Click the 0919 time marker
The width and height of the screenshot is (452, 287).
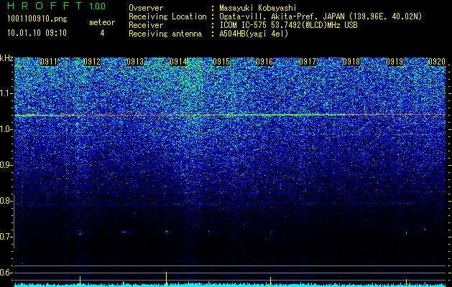pos(395,62)
